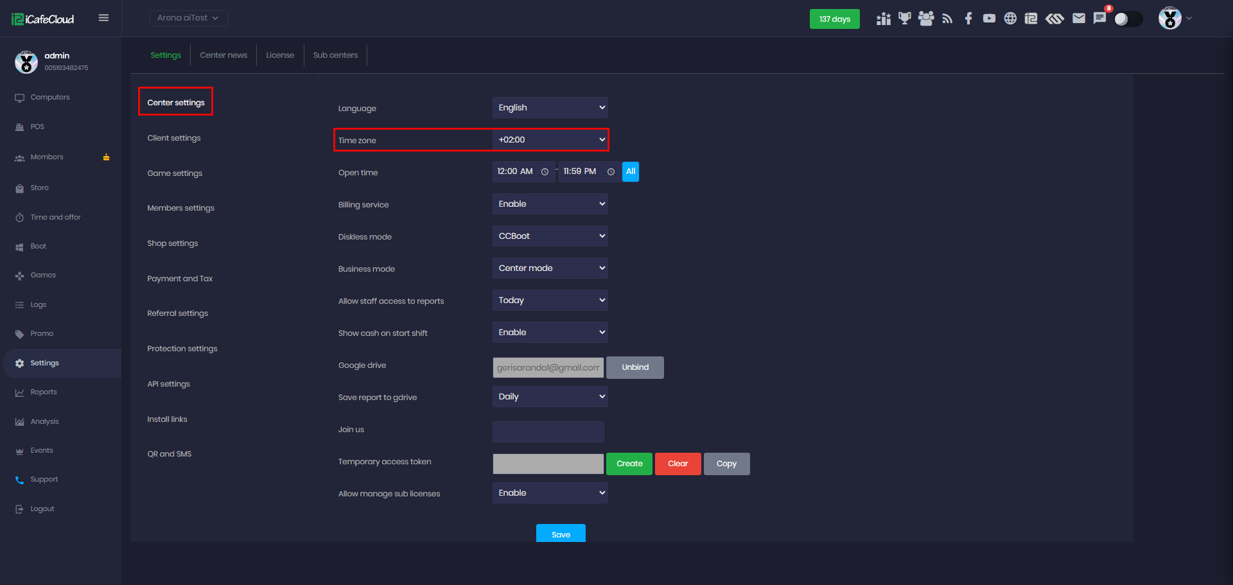This screenshot has height=585, width=1233.
Task: Open POS in the sidebar
Action: pyautogui.click(x=37, y=127)
